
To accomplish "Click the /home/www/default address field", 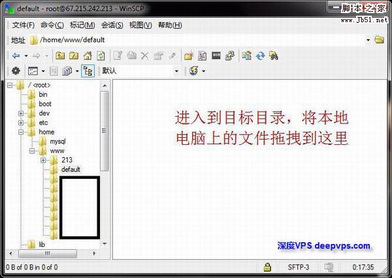I will [200, 40].
